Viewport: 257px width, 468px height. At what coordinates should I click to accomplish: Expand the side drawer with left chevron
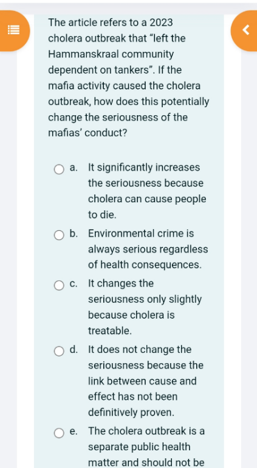point(245,30)
